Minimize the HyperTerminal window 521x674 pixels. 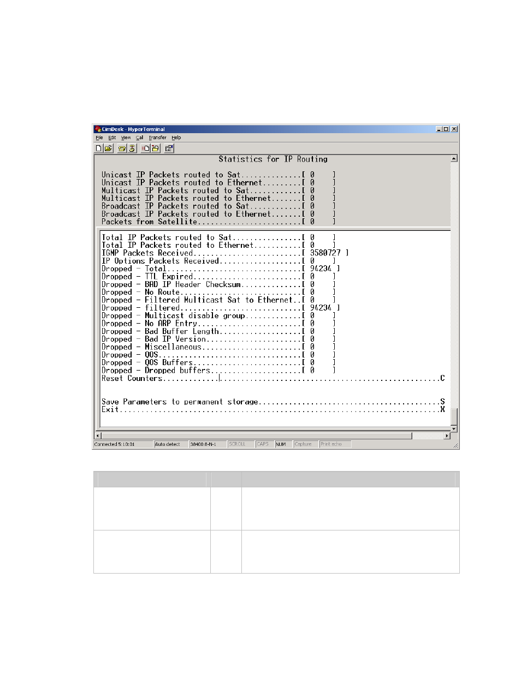coord(440,129)
